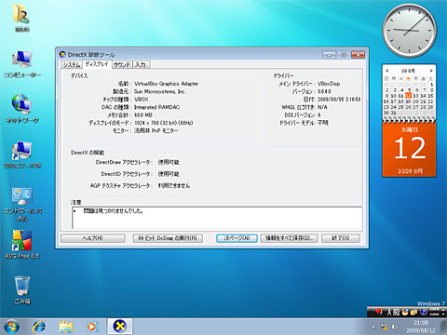The width and height of the screenshot is (447, 335).
Task: Click the large orange 12 date panel
Action: 409,150
